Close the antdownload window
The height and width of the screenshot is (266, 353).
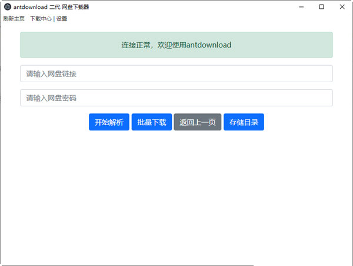342,7
